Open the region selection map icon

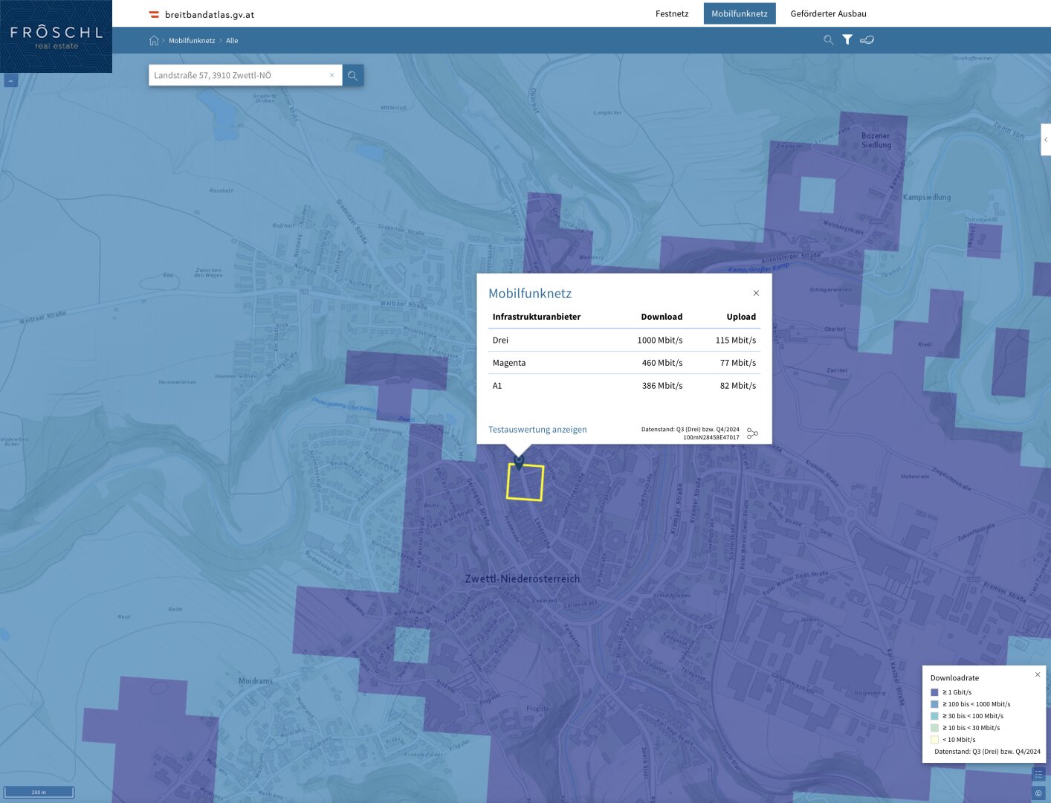pyautogui.click(x=867, y=40)
